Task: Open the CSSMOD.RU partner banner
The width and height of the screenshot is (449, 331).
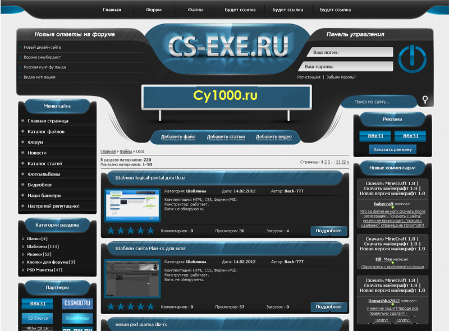Action: (x=77, y=304)
